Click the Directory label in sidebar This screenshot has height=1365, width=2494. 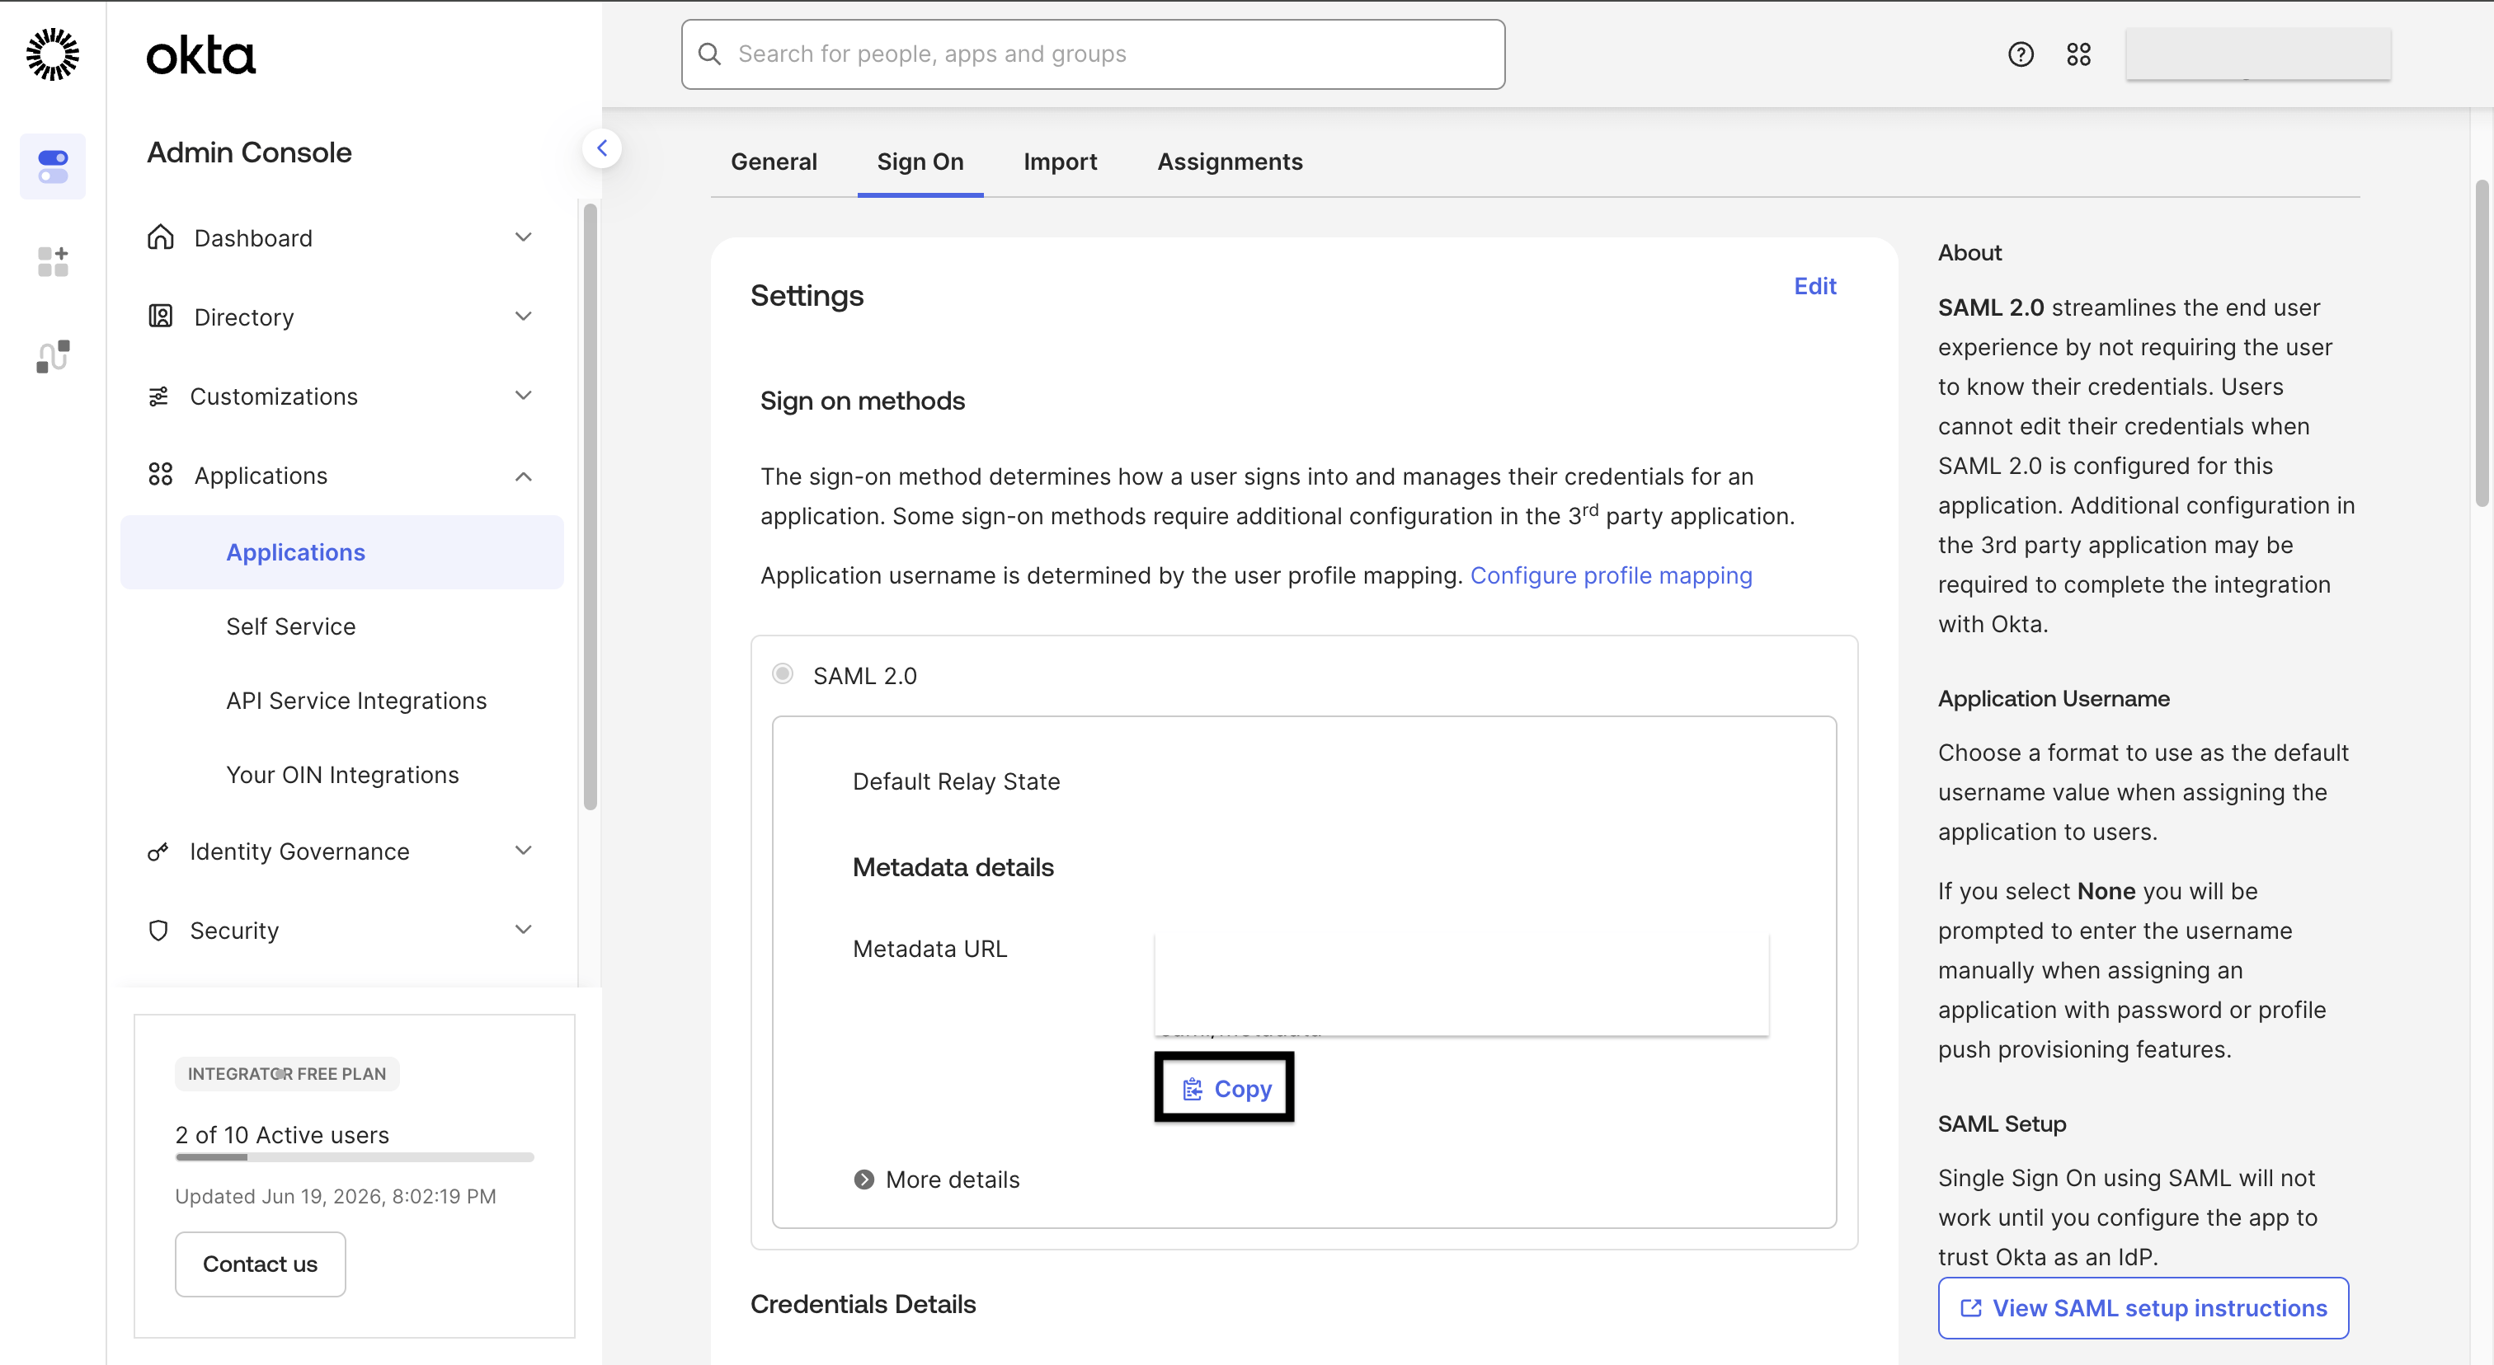[x=243, y=317]
